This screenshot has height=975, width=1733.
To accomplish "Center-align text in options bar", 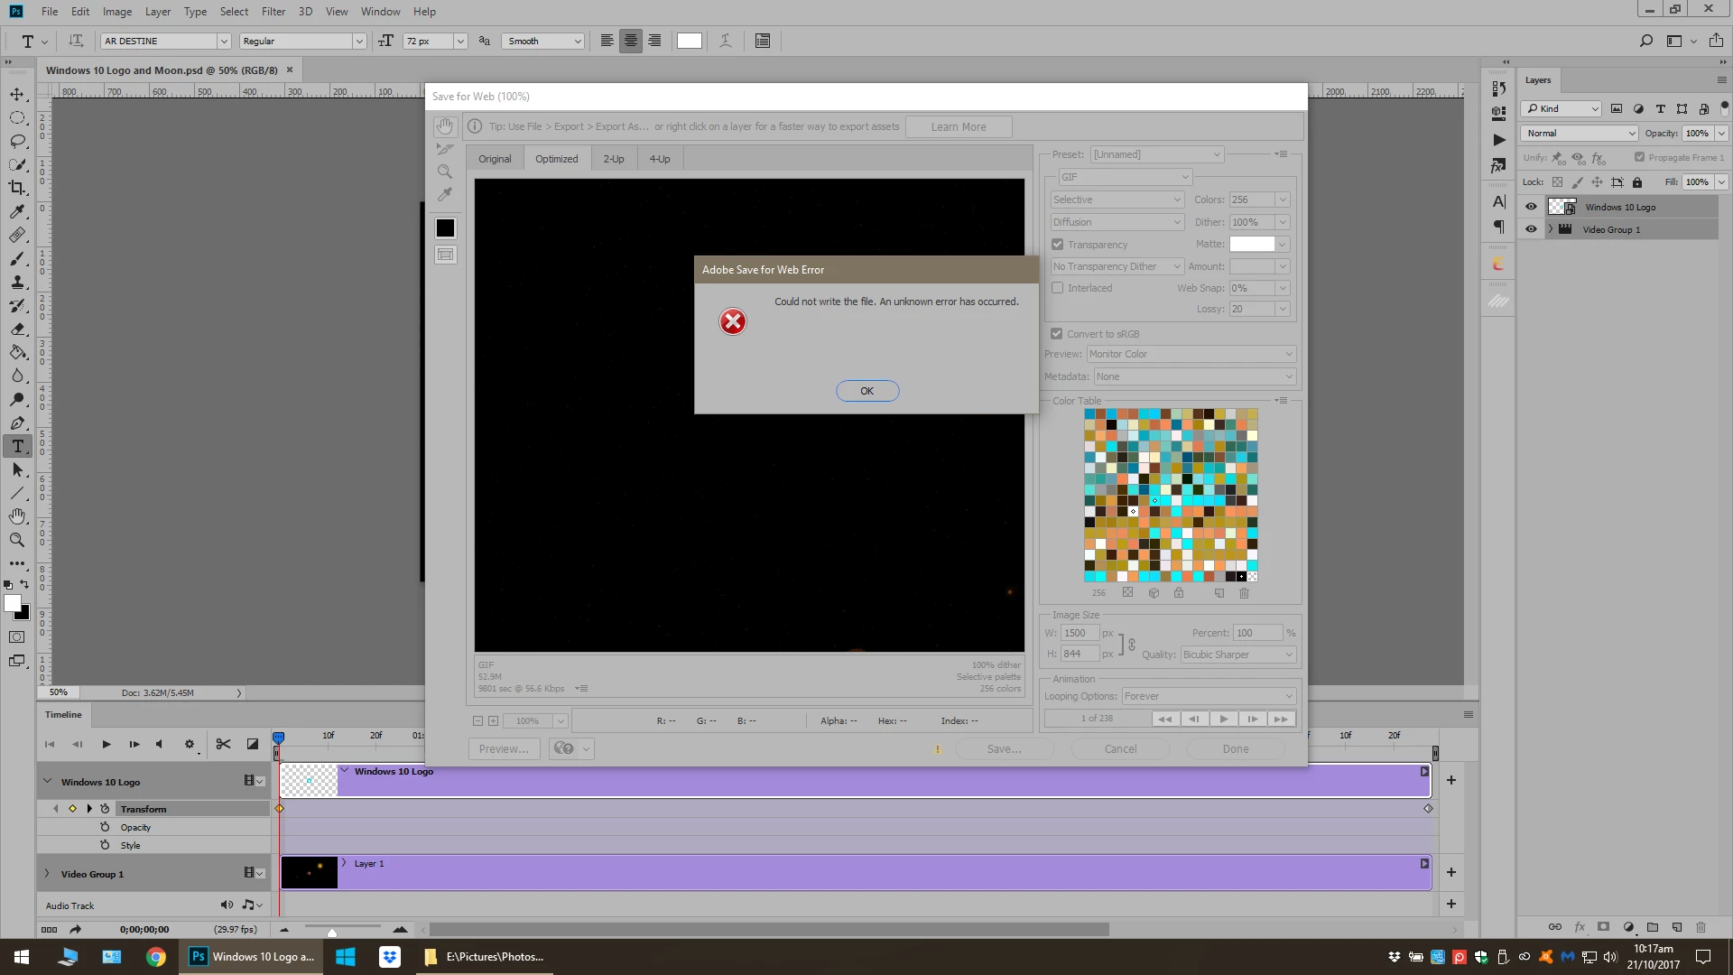I will point(630,41).
